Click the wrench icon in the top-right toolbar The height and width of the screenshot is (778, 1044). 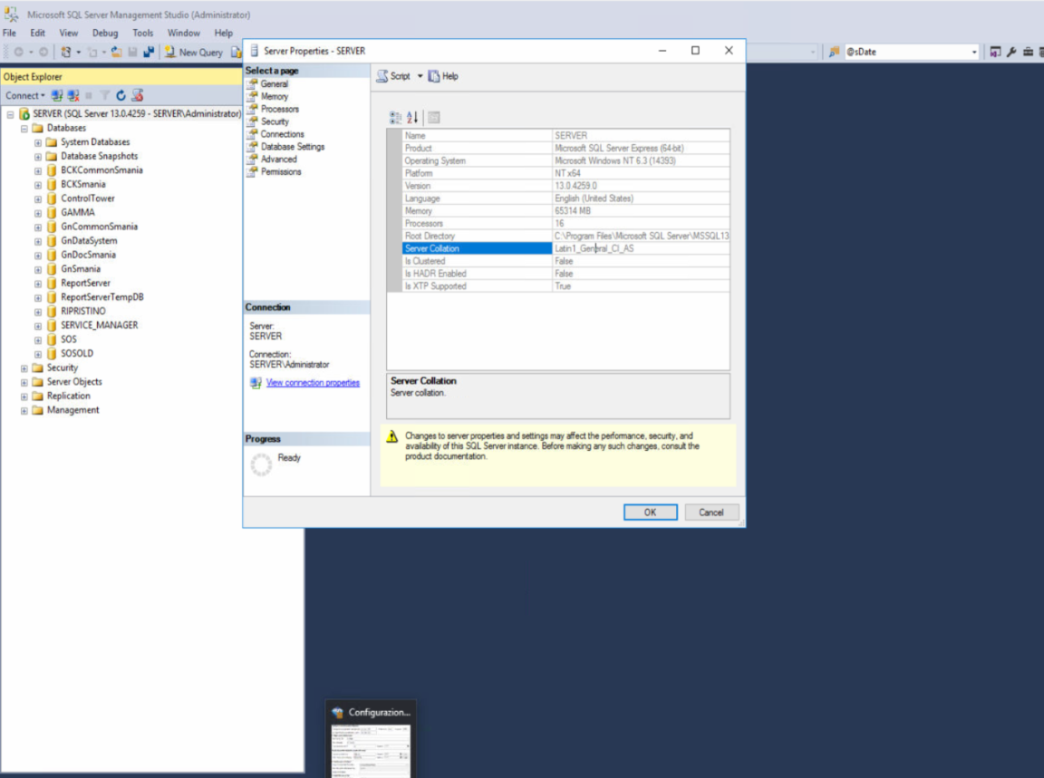[1011, 53]
